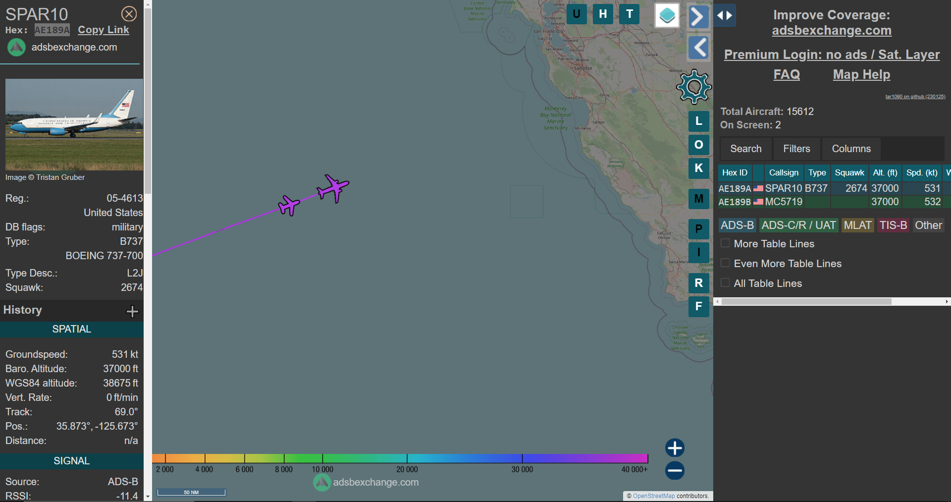Click the table horizontal scrollbar

[x=806, y=301]
